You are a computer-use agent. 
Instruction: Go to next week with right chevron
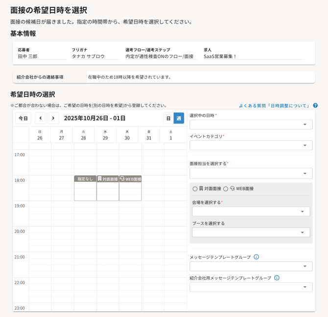53,118
